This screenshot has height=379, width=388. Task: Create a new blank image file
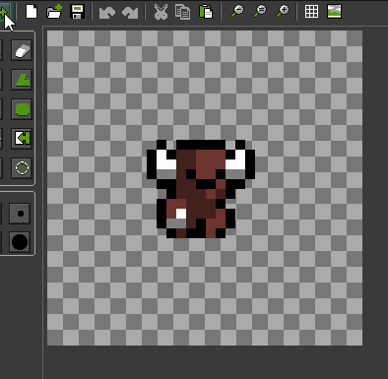point(32,12)
